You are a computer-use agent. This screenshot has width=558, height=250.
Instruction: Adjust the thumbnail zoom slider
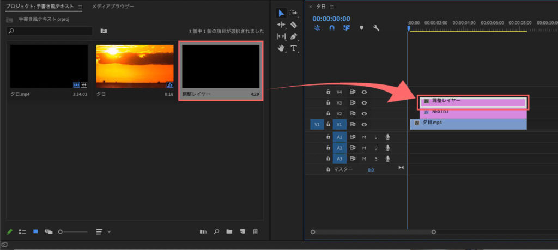point(73,231)
